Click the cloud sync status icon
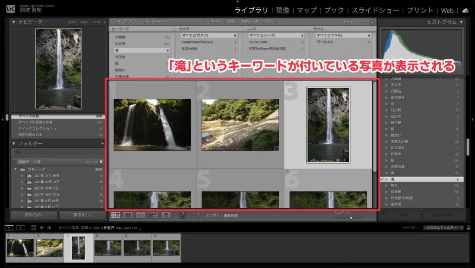Image resolution: width=475 pixels, height=268 pixels. [x=465, y=10]
